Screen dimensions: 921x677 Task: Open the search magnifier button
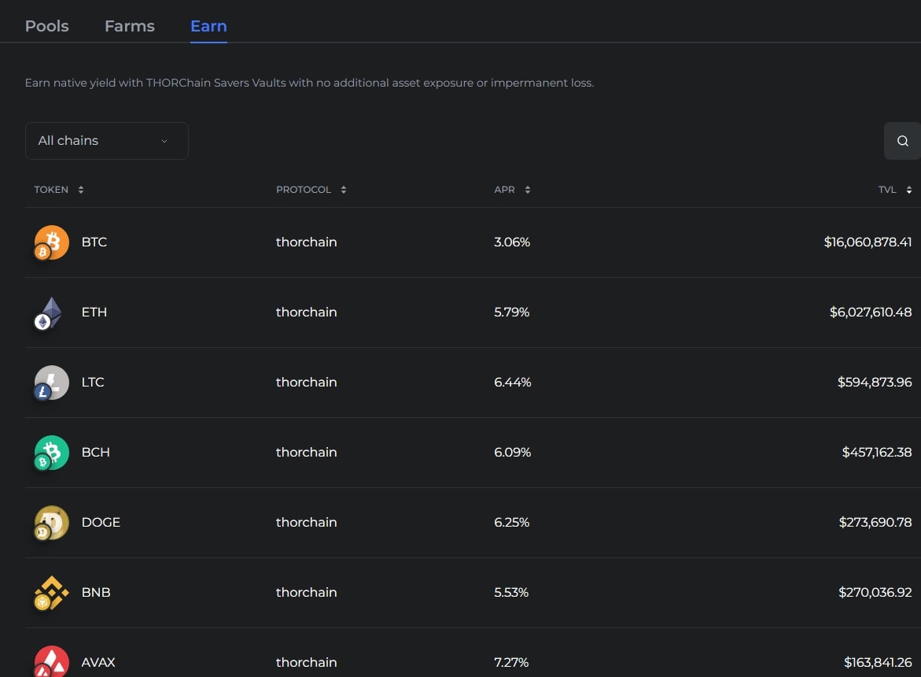pos(902,141)
